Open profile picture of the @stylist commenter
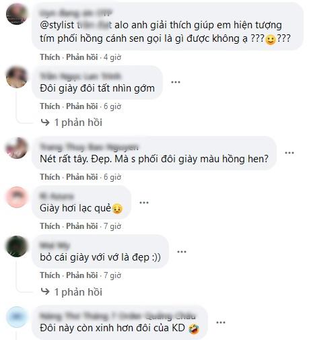309x340 pixels. (17, 14)
